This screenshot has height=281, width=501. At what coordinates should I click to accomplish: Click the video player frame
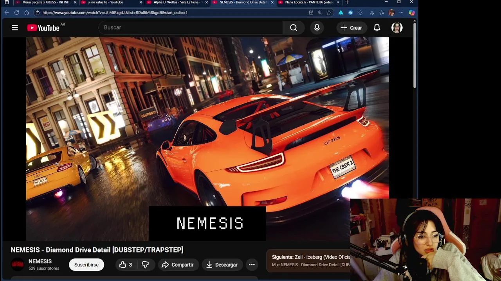207,139
